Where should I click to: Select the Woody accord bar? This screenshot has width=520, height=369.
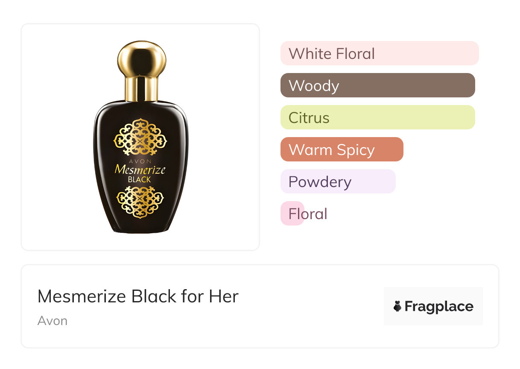tap(377, 85)
